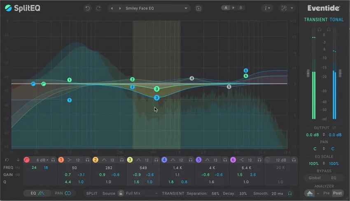Change band 1 low shelf filter shape
The image size is (350, 201).
pyautogui.click(x=70, y=160)
